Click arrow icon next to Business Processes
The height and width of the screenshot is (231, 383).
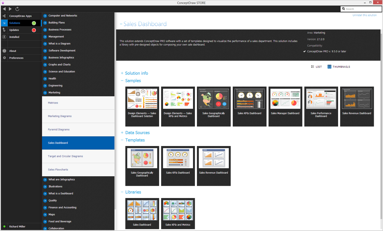pos(45,30)
